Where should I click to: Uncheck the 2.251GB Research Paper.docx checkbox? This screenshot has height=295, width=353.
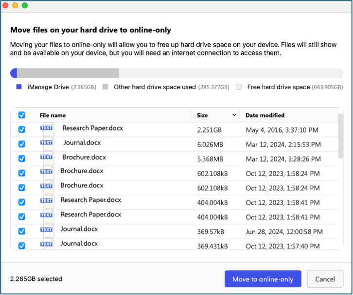[21, 130]
